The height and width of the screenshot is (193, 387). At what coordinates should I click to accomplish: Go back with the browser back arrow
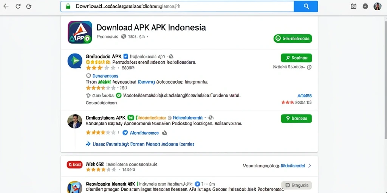[x=6, y=6]
